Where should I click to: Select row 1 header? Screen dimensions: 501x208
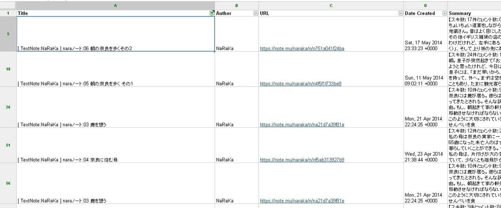(x=8, y=13)
